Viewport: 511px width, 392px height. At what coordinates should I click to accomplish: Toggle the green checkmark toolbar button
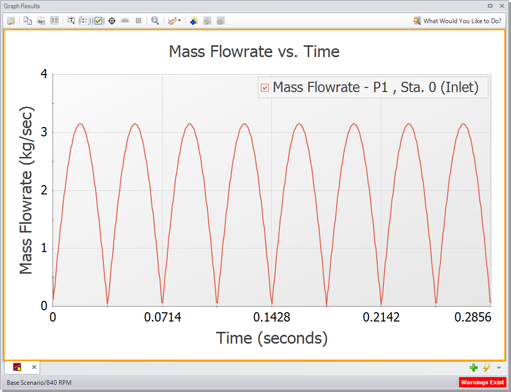98,21
